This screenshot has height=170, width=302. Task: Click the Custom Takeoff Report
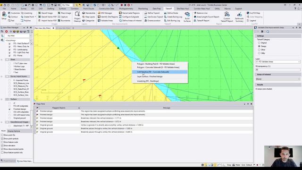[226, 17]
